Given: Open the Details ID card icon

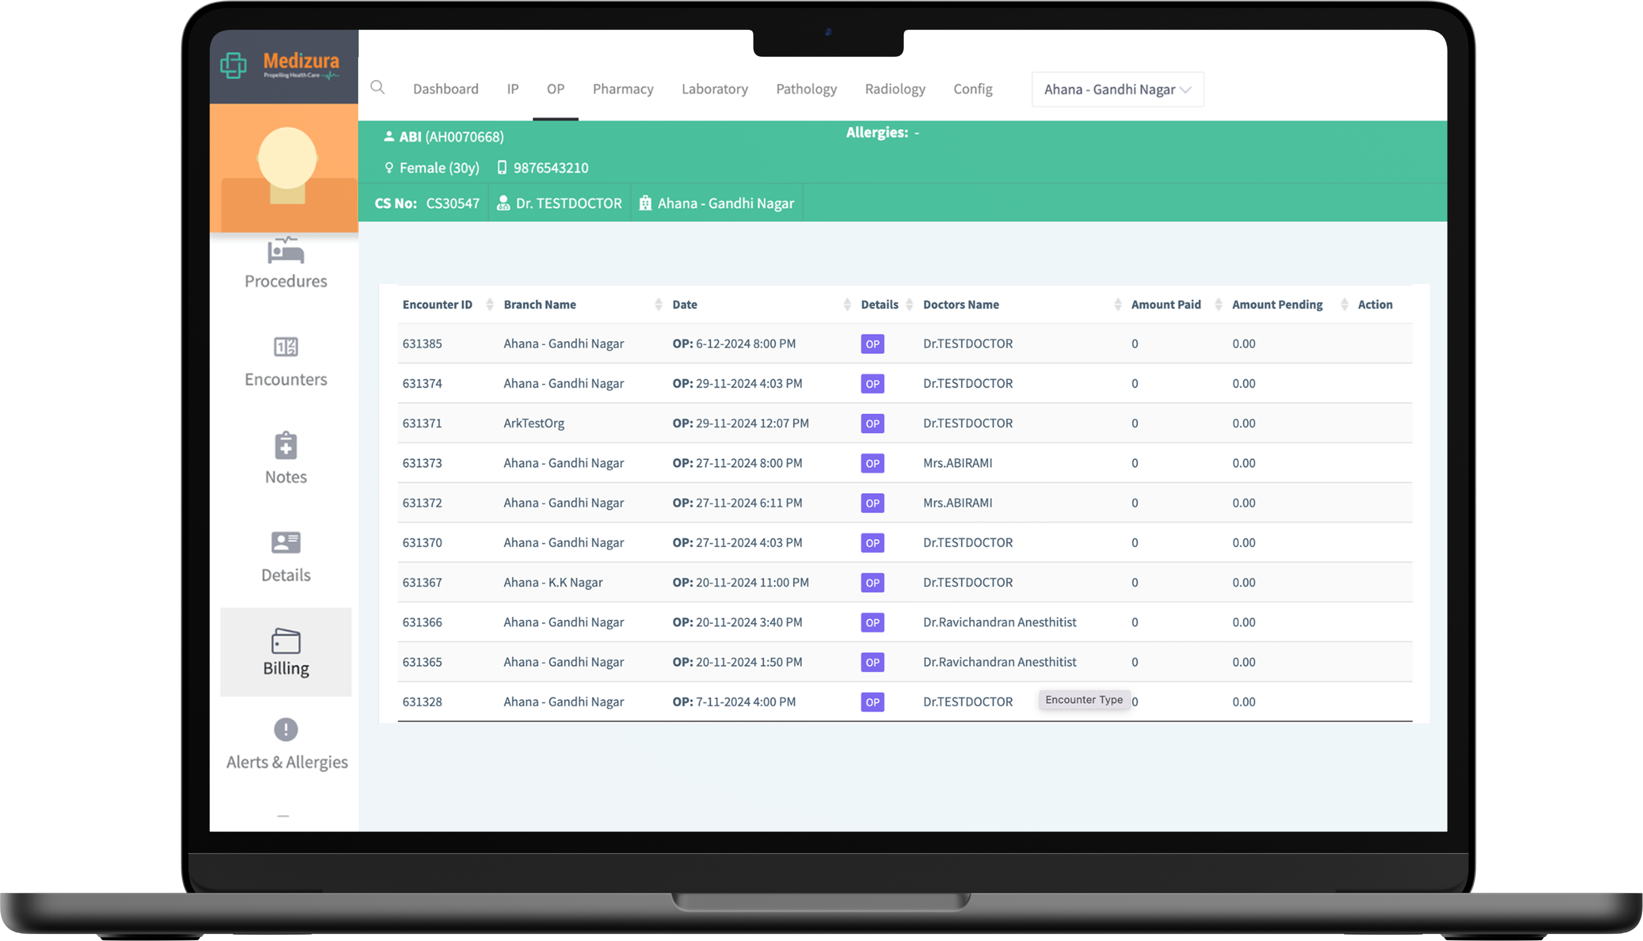Looking at the screenshot, I should coord(285,543).
